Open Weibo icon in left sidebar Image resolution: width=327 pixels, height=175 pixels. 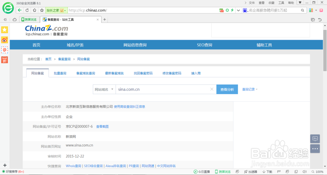pos(5,40)
